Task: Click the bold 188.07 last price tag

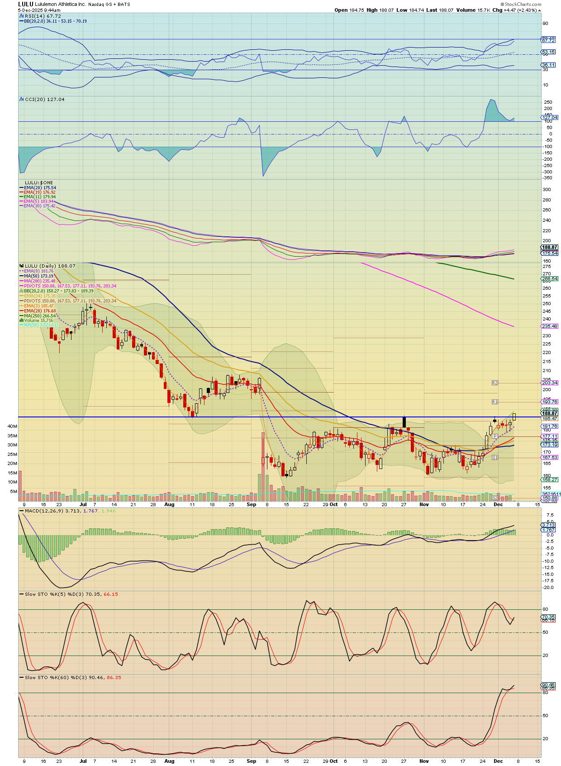Action: [x=550, y=413]
